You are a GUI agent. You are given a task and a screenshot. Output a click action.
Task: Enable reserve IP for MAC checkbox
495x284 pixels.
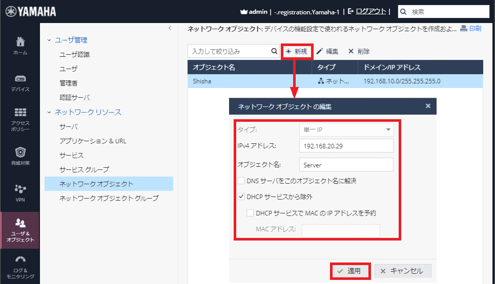tap(250, 213)
